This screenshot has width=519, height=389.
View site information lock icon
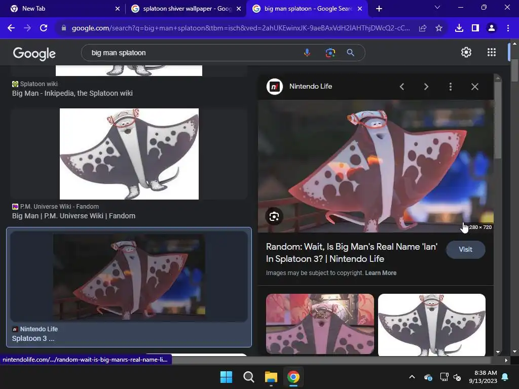[64, 28]
